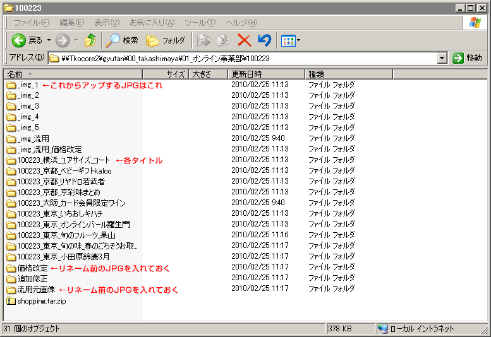
Task: Open the Back button history dropdown arrow
Action: tap(49, 40)
